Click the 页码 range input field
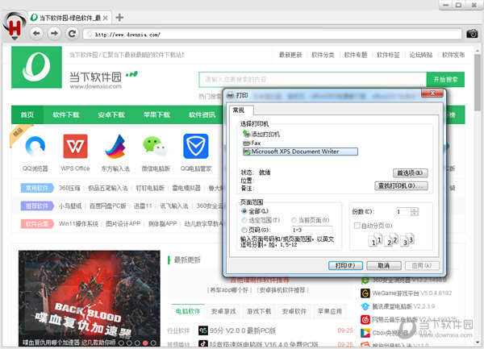This screenshot has width=484, height=349. tap(312, 230)
